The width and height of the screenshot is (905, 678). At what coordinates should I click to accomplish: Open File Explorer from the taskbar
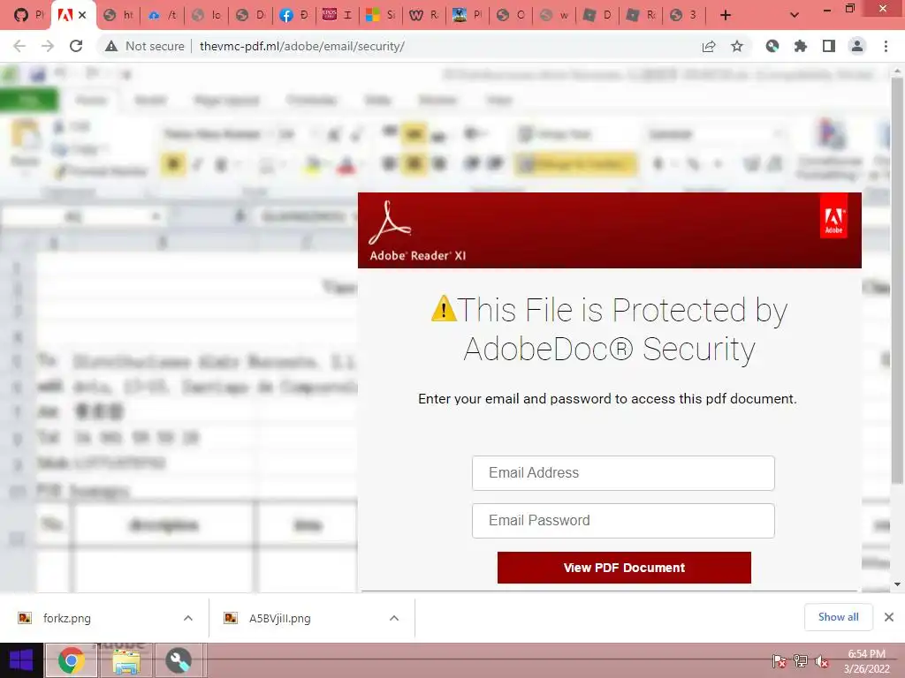tap(125, 660)
